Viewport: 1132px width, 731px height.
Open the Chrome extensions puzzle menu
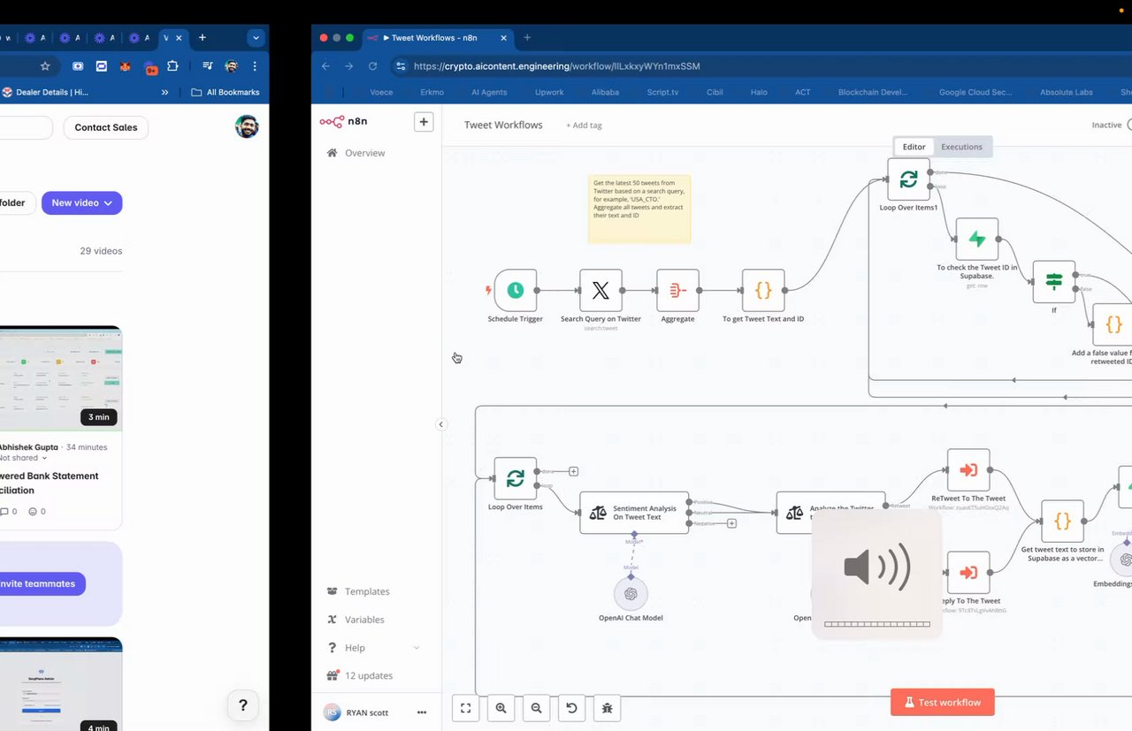172,65
